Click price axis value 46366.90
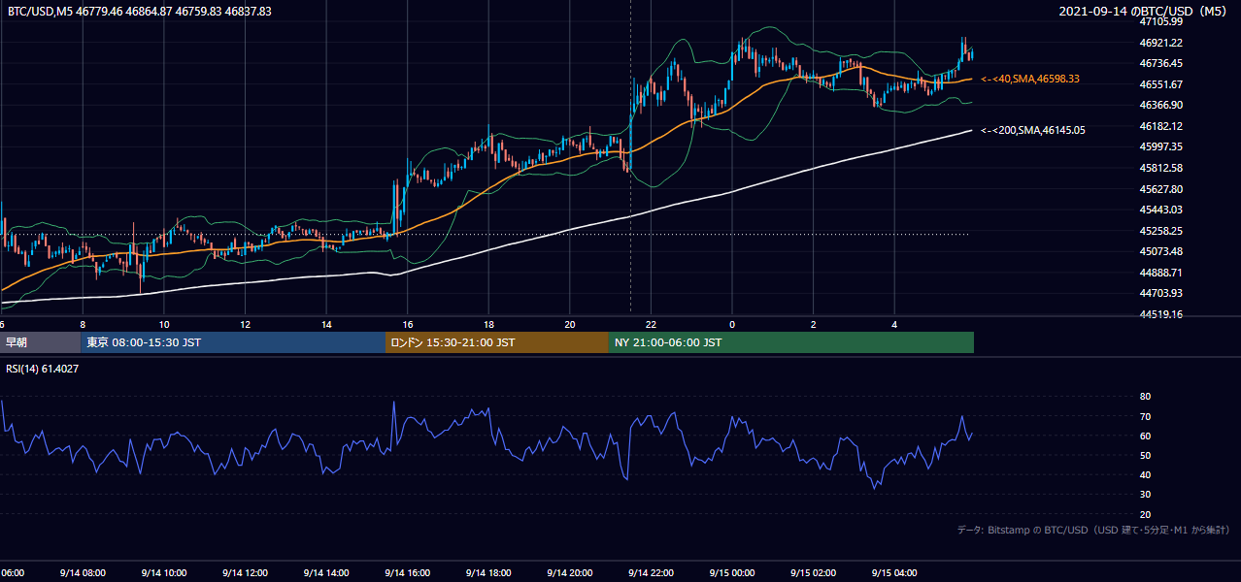The height and width of the screenshot is (582, 1241). click(x=1160, y=105)
